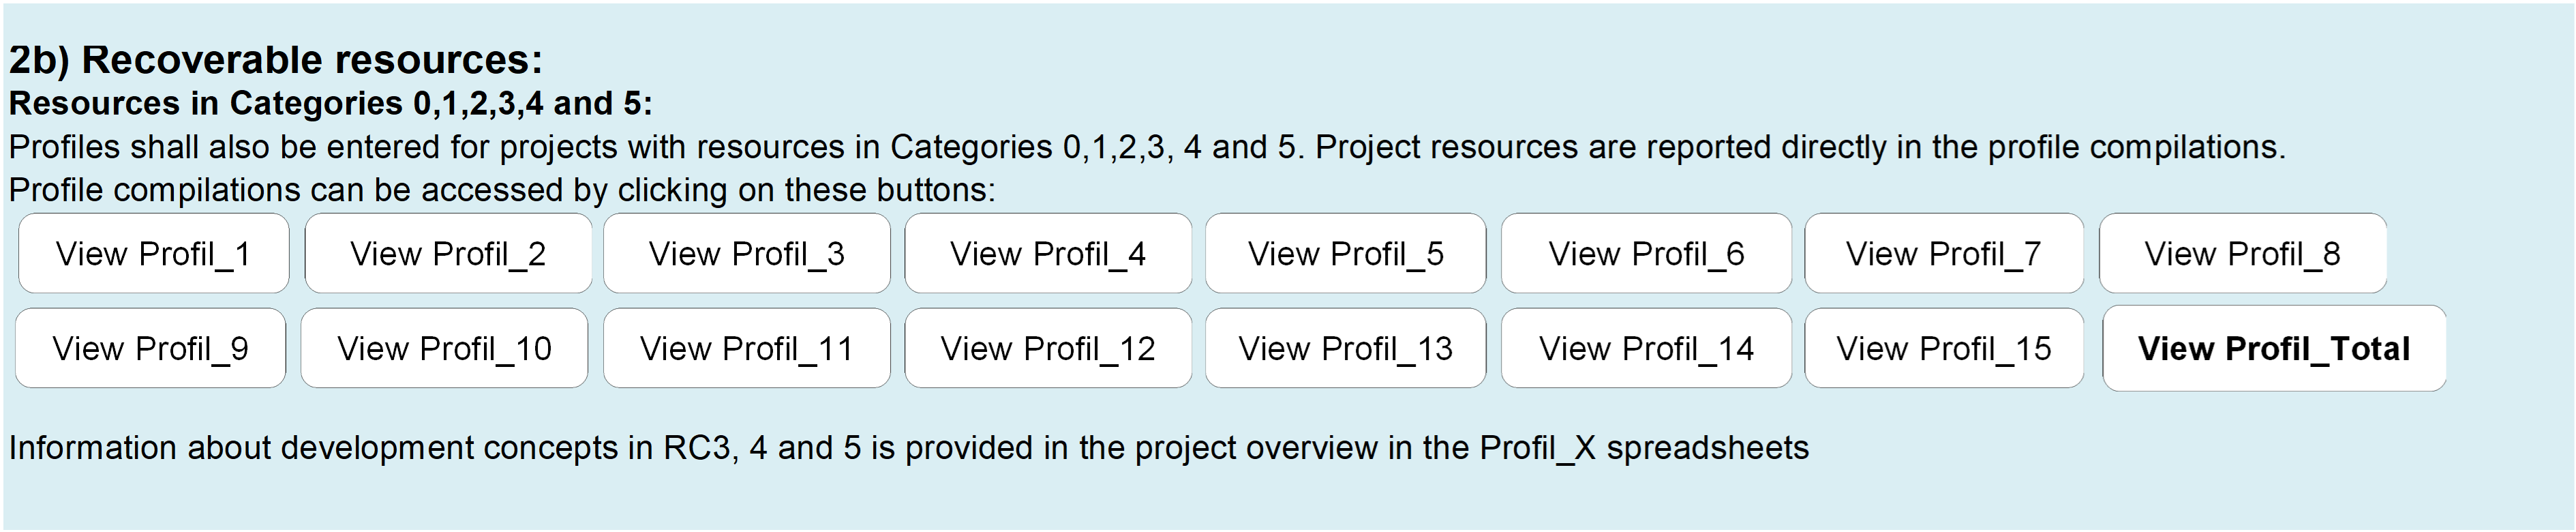Viewport: 2576px width, 532px height.
Task: Select the View Profil_4 button
Action: coord(1048,253)
